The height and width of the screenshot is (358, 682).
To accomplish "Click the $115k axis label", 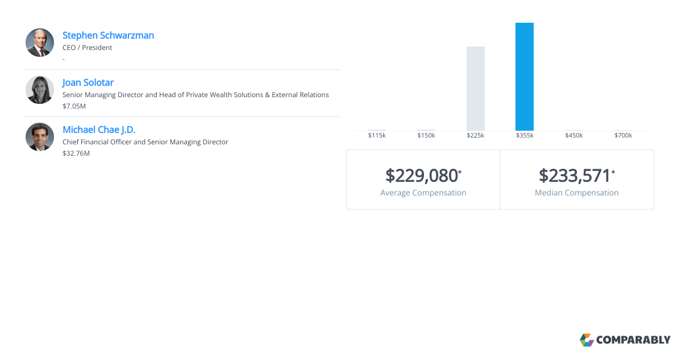I will pos(377,135).
